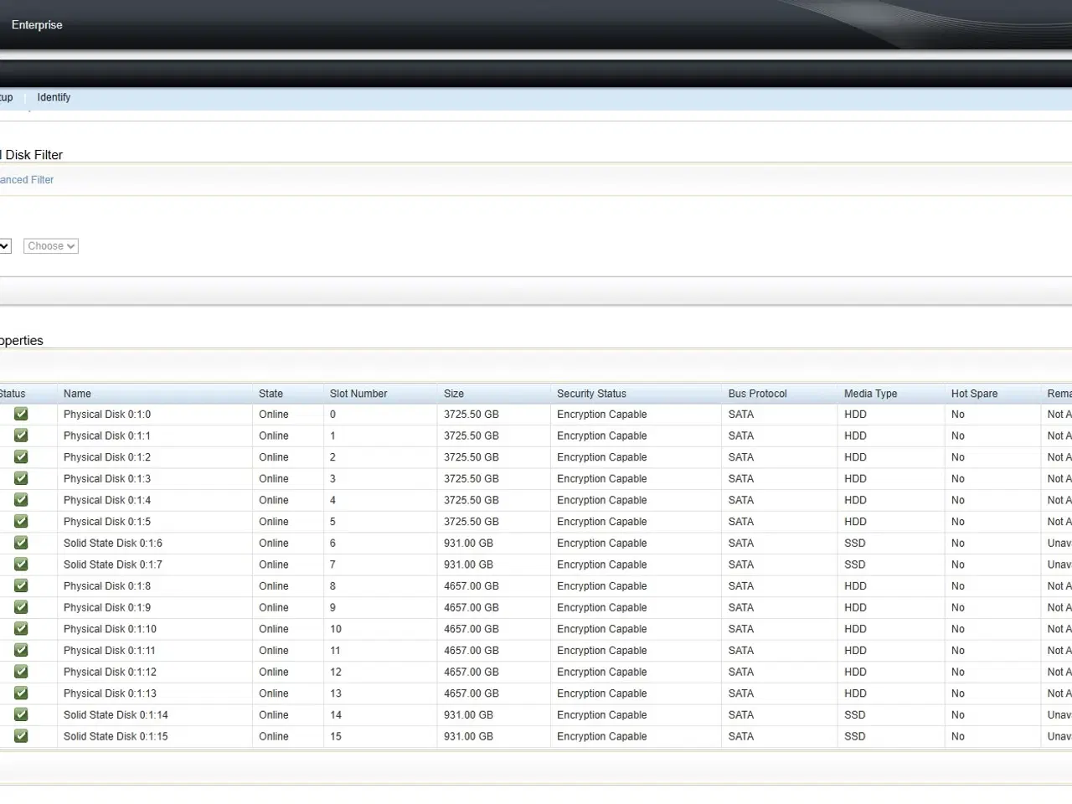1072x804 pixels.
Task: Open the Advanced Filter link
Action: (27, 180)
